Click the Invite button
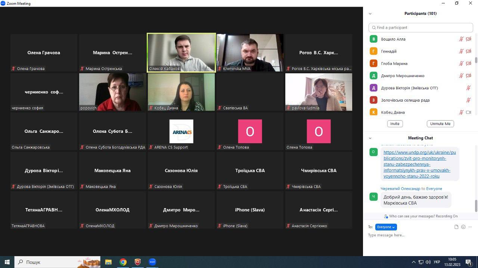This screenshot has height=268, width=478. pyautogui.click(x=395, y=124)
